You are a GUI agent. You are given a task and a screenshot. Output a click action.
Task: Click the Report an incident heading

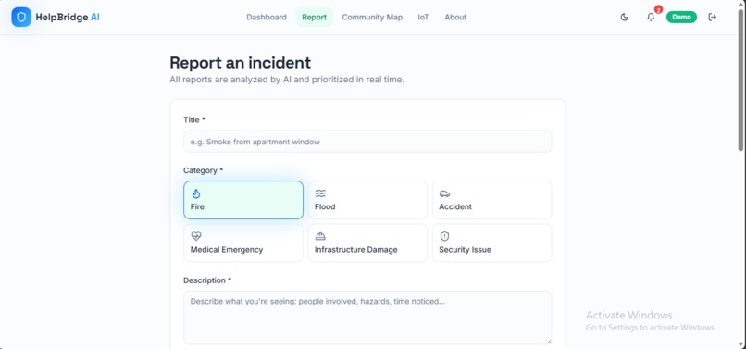(241, 62)
